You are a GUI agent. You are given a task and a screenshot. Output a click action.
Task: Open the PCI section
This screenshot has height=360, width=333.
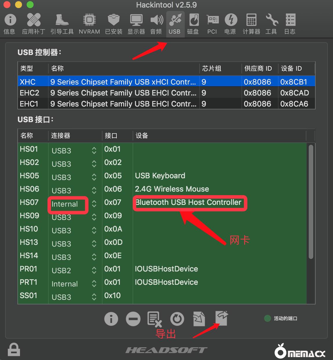coord(212,24)
